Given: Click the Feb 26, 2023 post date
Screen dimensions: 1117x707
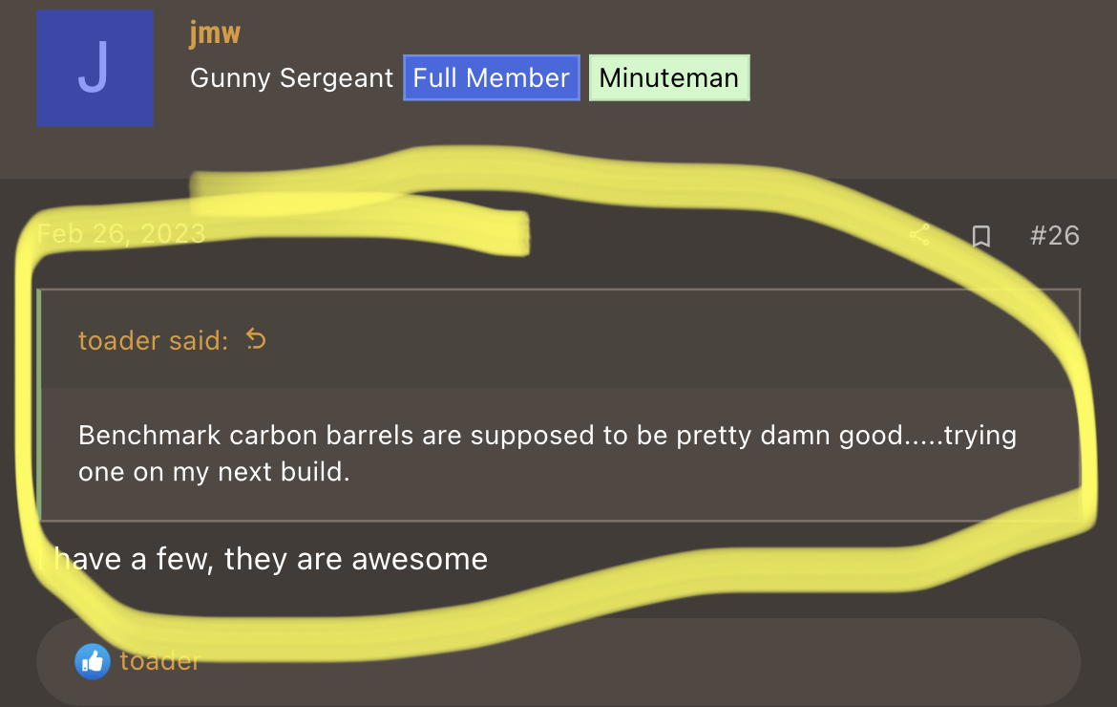Looking at the screenshot, I should pos(121,234).
